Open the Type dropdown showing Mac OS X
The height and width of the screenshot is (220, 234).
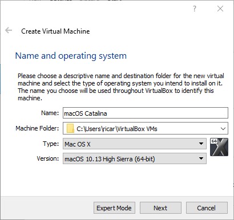(135, 144)
